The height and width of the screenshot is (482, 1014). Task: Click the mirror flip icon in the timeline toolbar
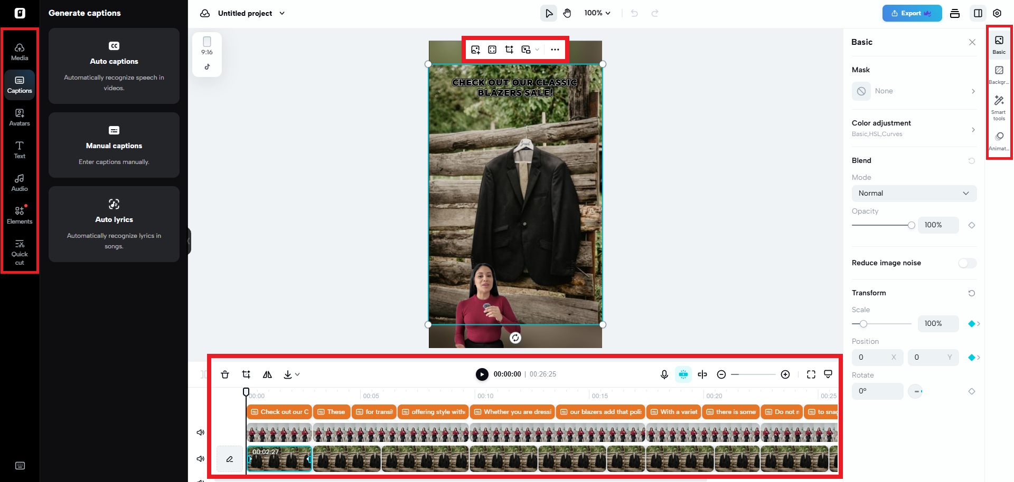tap(267, 374)
